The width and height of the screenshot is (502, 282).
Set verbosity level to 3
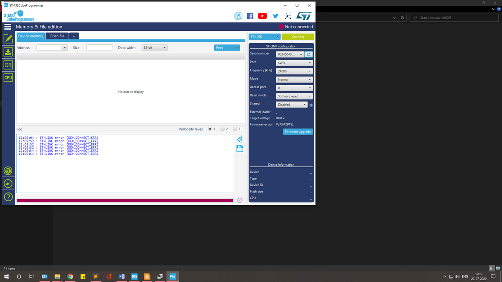[x=235, y=129]
